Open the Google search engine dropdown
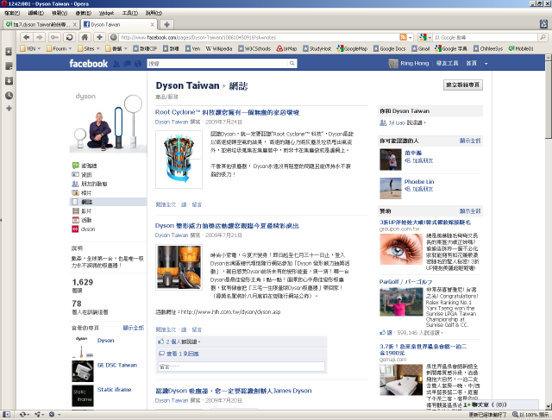The height and width of the screenshot is (420, 552). [425, 37]
